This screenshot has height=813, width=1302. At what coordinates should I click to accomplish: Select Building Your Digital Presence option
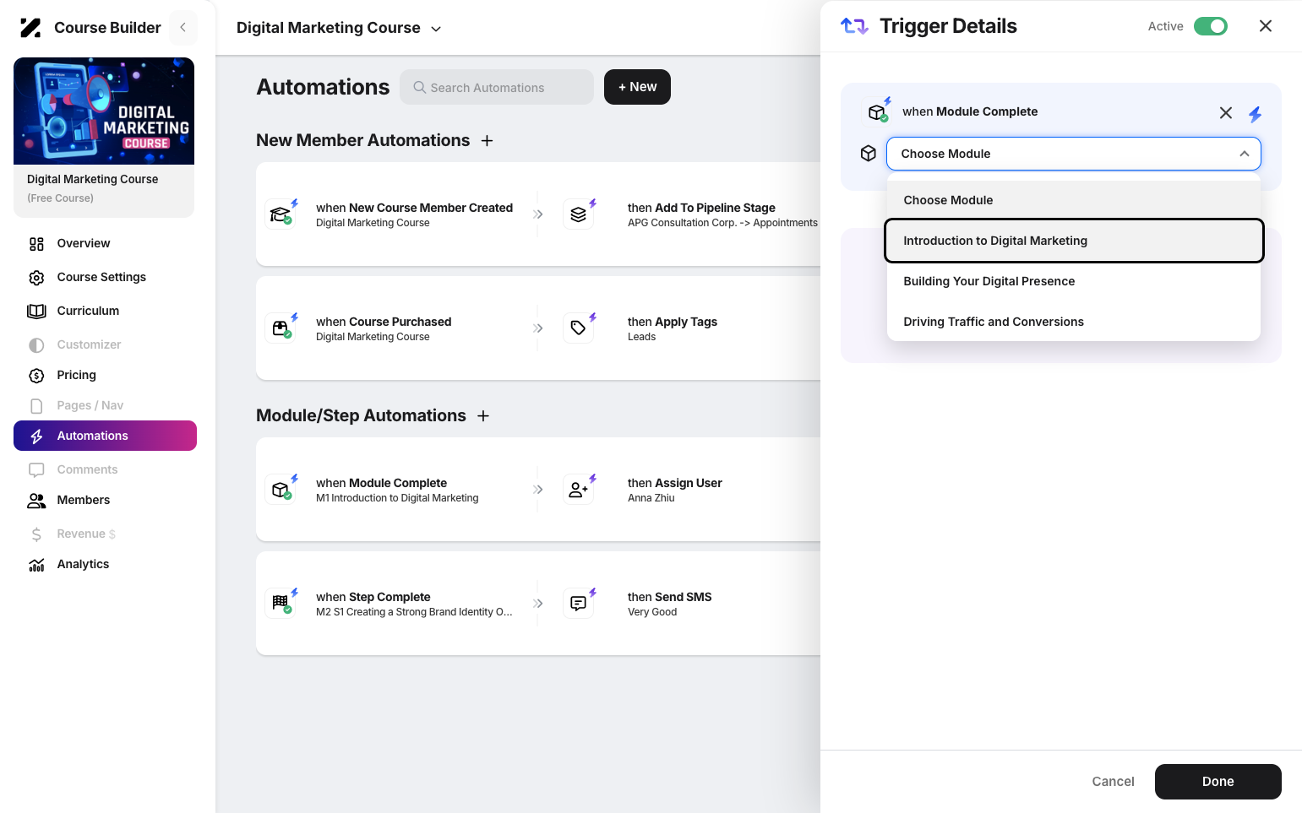click(x=1073, y=281)
